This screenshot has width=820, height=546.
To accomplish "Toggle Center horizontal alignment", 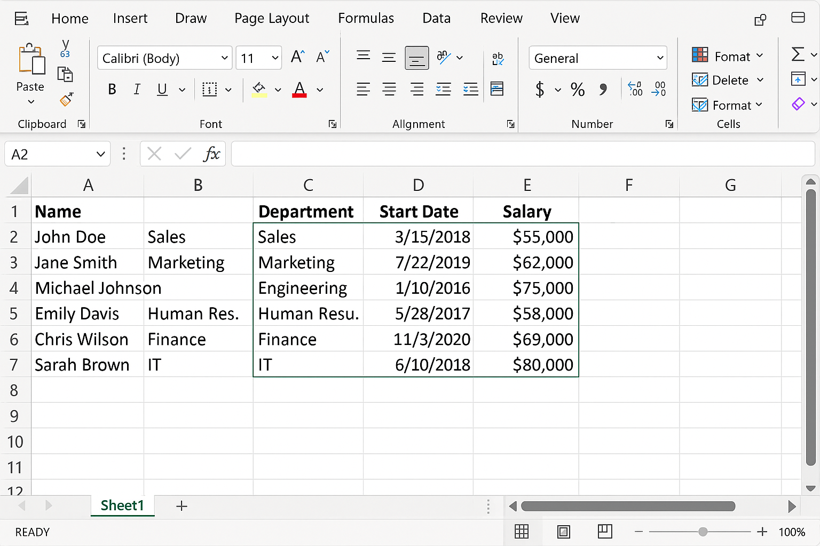I will 390,89.
